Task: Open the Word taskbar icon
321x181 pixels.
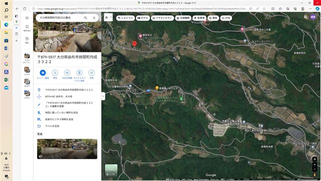Action: pyautogui.click(x=7, y=48)
